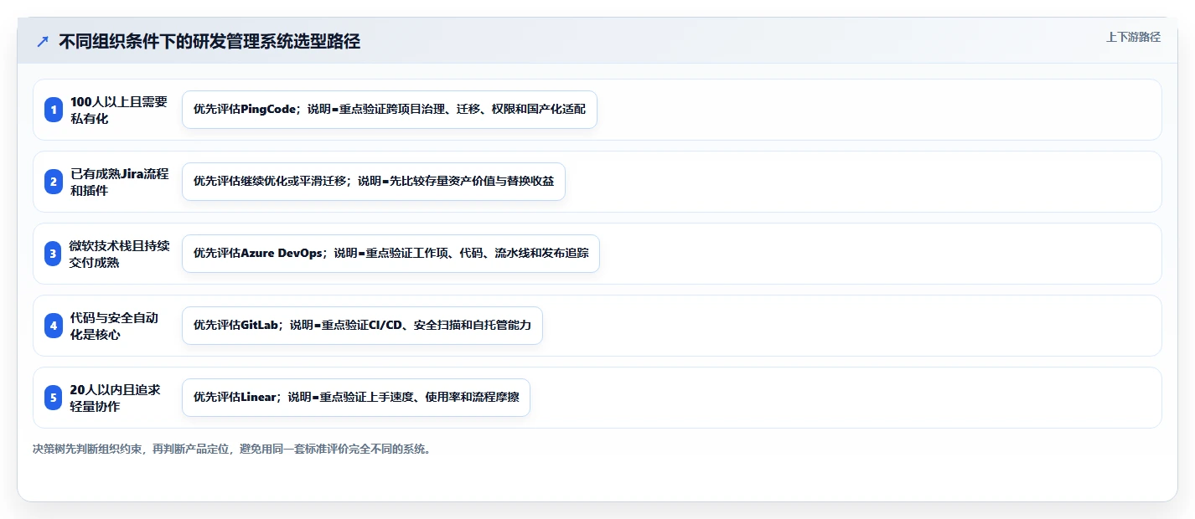
Task: Click the arrow icon beside the title
Action: point(42,41)
